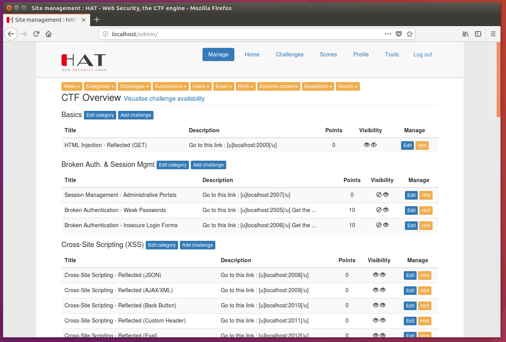Reload the page with the refresh icon
The height and width of the screenshot is (342, 506).
36,34
